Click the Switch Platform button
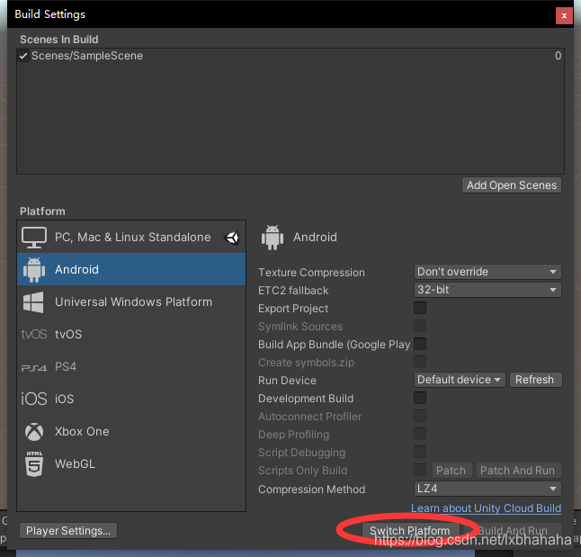The height and width of the screenshot is (557, 581). point(410,531)
